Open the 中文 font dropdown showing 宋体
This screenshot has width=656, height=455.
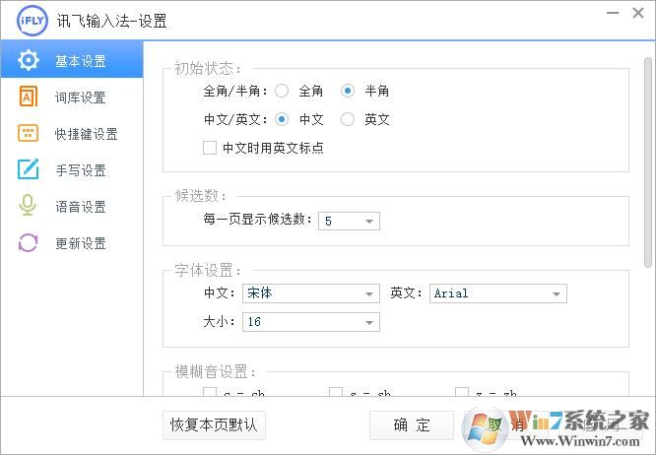pos(310,293)
